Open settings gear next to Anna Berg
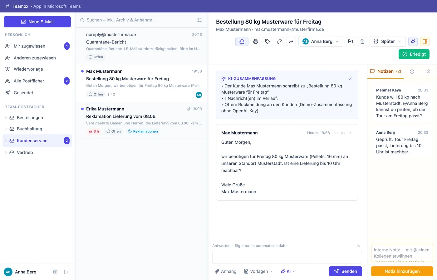 55,272
